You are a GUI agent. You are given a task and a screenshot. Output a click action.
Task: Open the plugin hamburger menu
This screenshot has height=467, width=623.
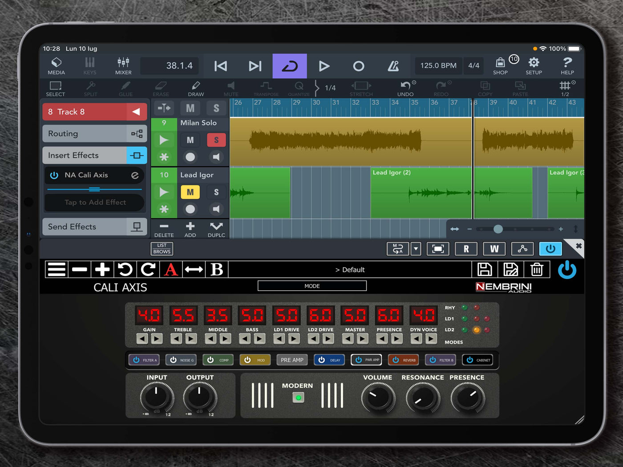(x=57, y=269)
